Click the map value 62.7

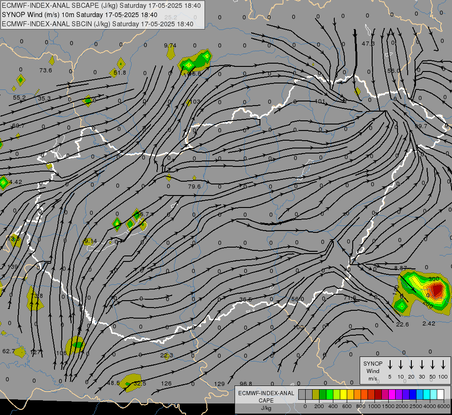9,351
